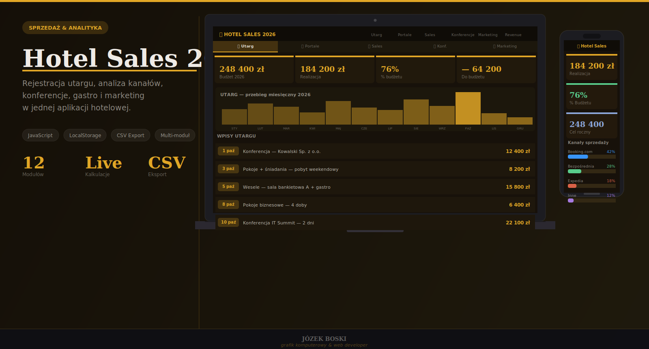Click the Hotel Sales title on the phone
649x349 pixels.
tap(592, 46)
